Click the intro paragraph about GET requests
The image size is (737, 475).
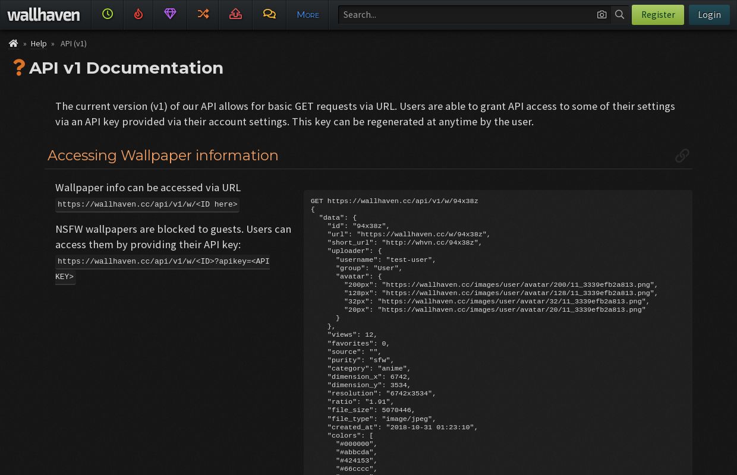tap(365, 113)
